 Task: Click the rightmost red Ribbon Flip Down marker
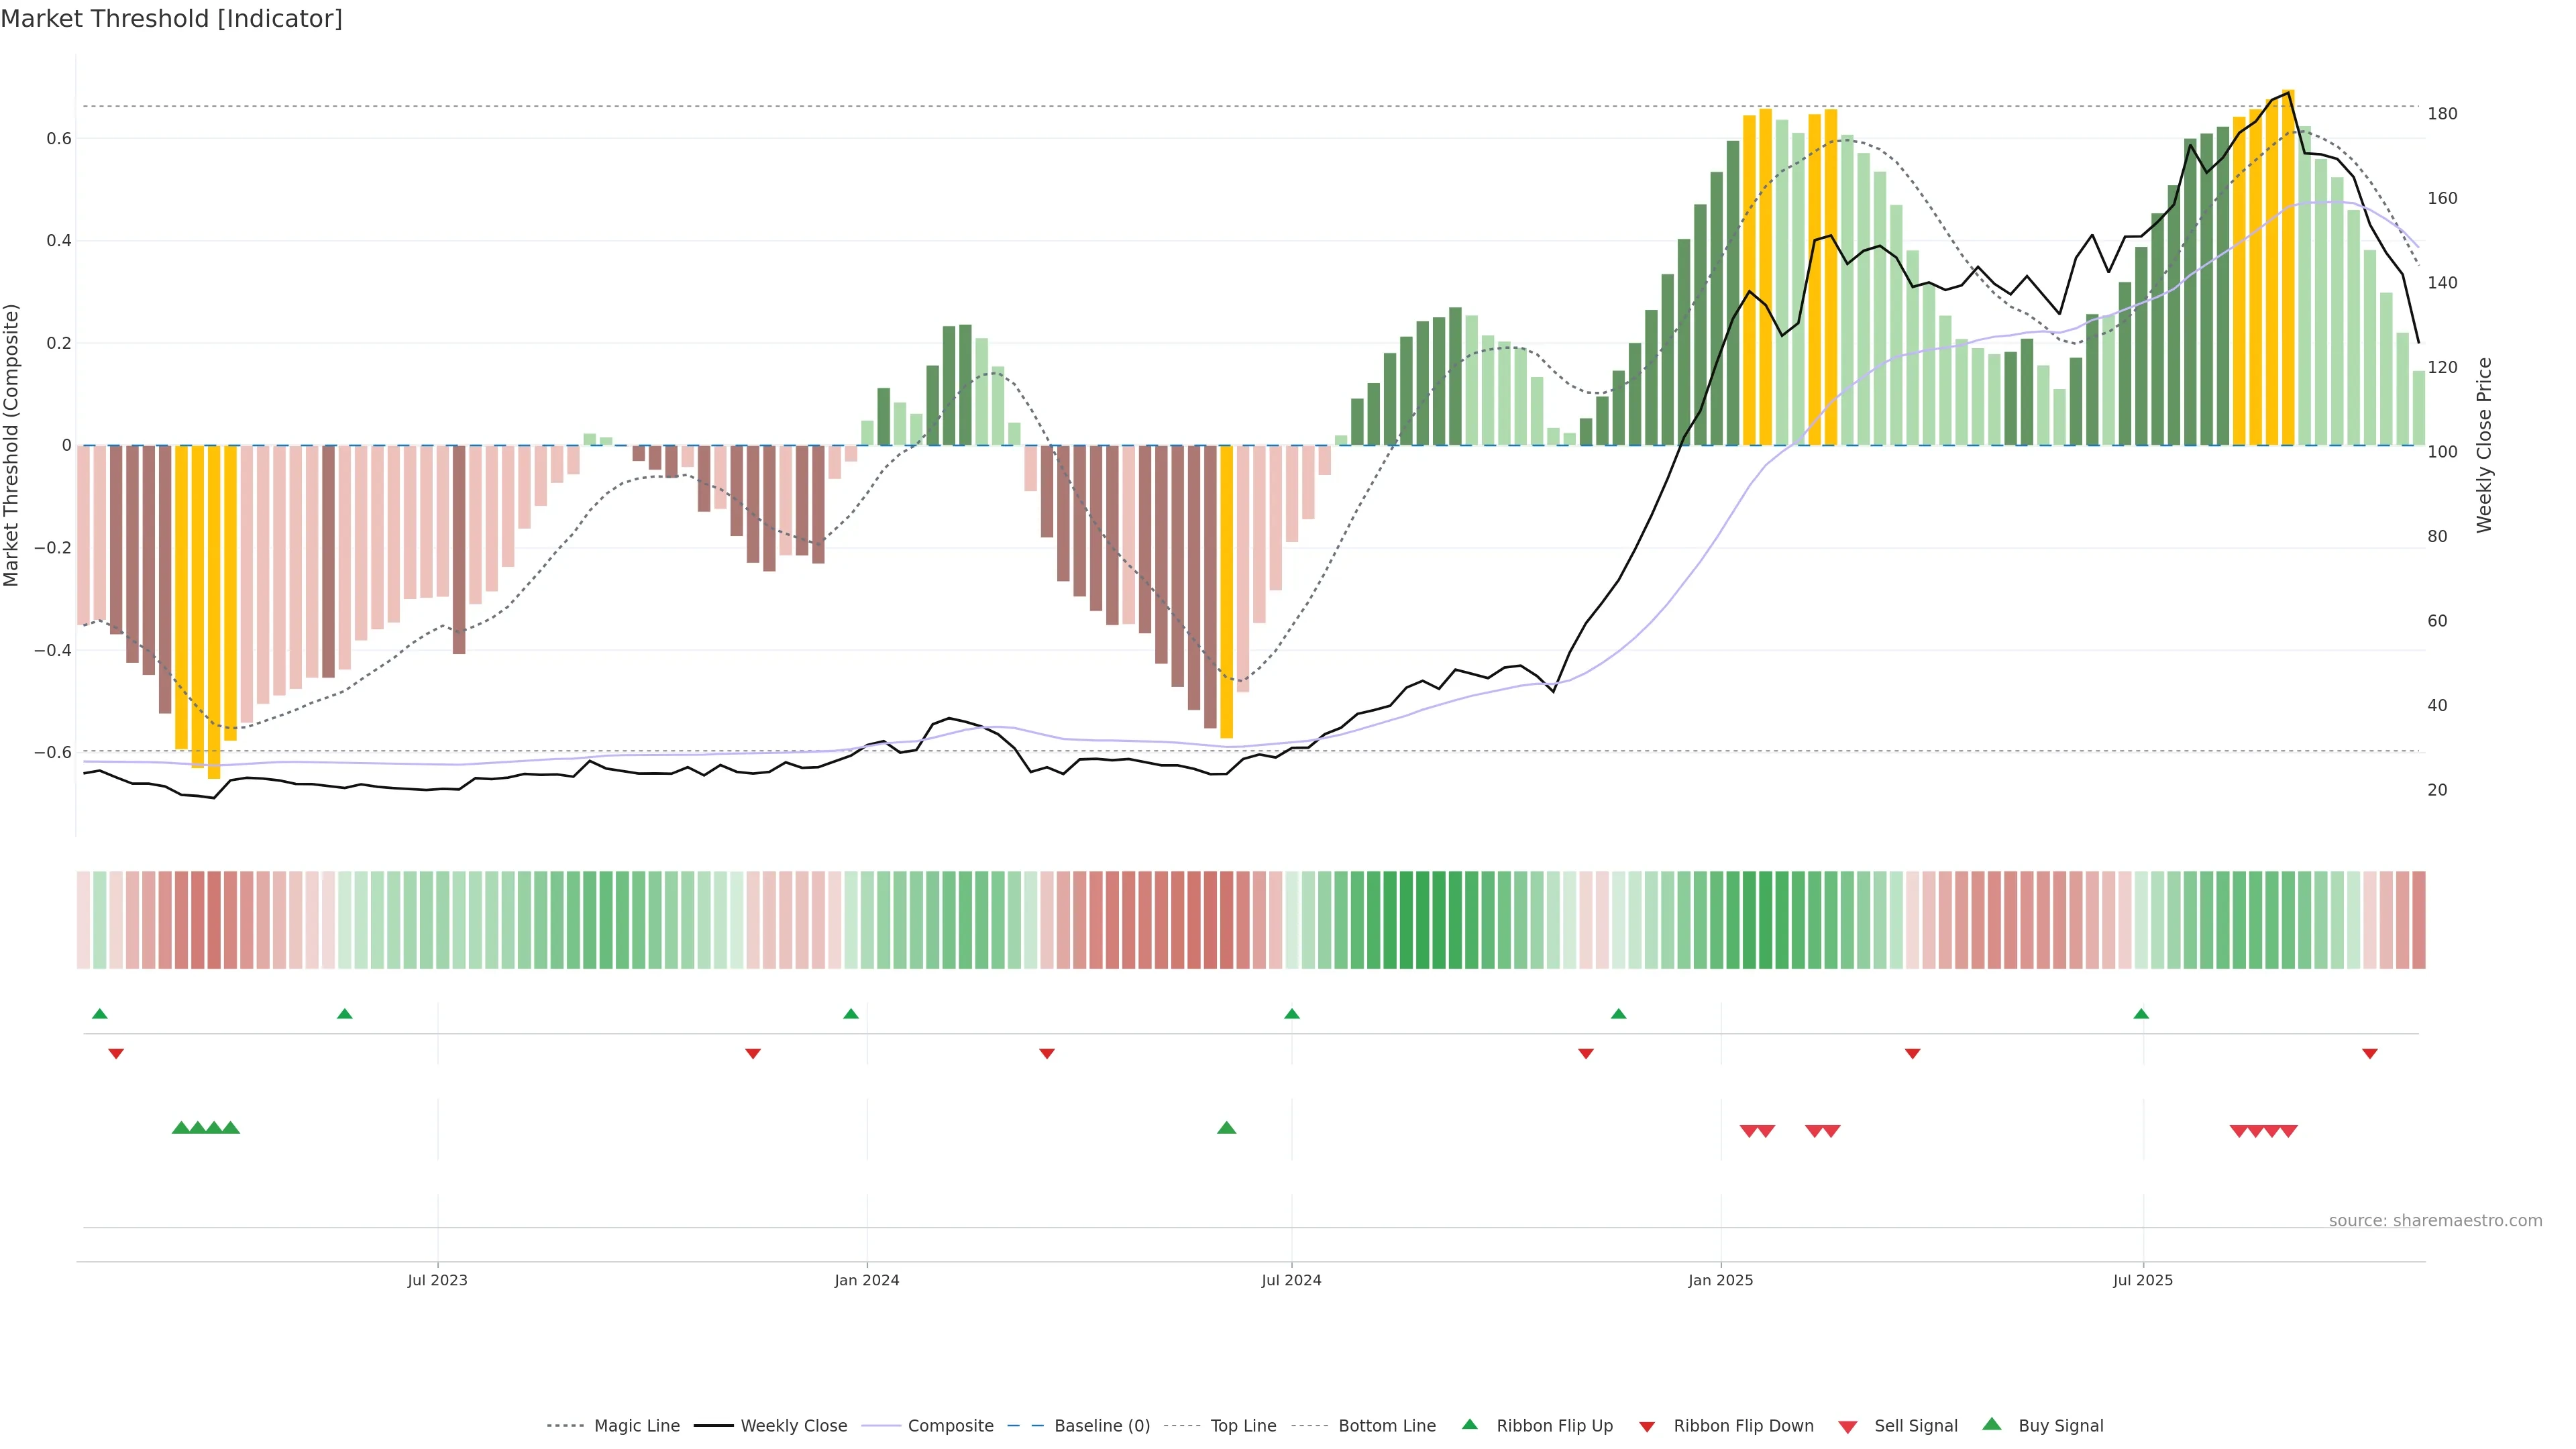[x=2369, y=1054]
